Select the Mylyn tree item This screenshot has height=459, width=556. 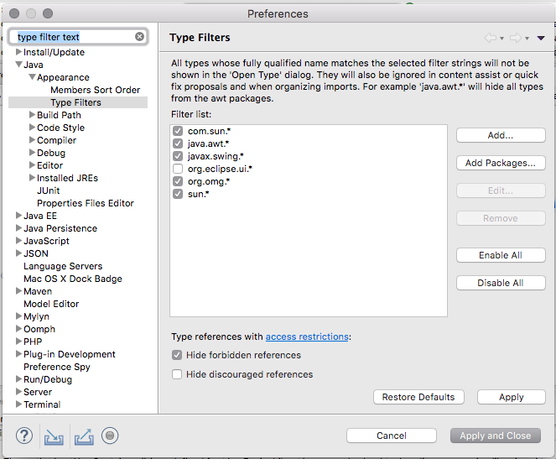[x=36, y=316]
